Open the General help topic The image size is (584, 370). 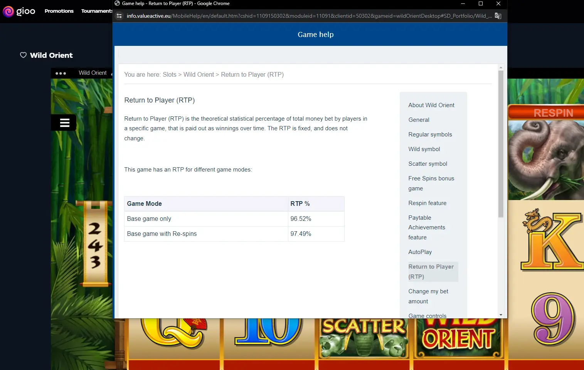419,120
